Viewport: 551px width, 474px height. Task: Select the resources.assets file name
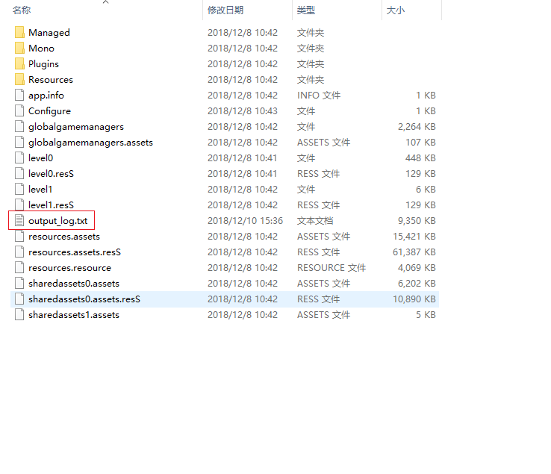coord(64,237)
